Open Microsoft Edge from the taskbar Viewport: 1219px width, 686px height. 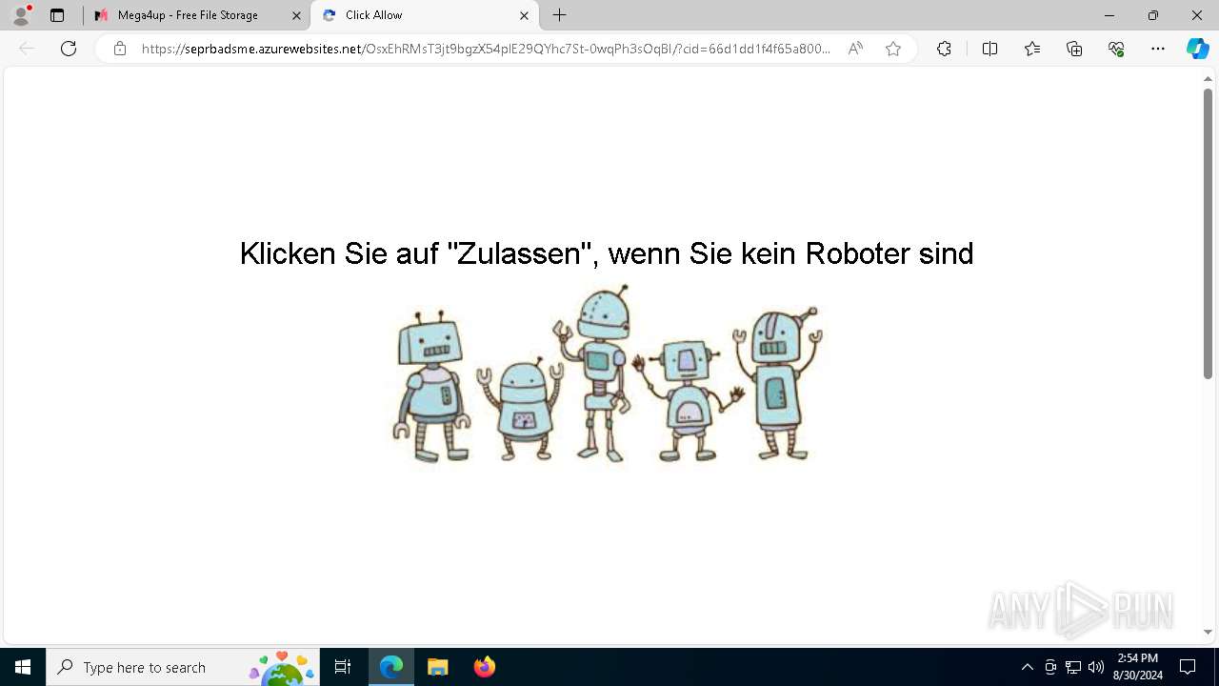click(x=391, y=667)
